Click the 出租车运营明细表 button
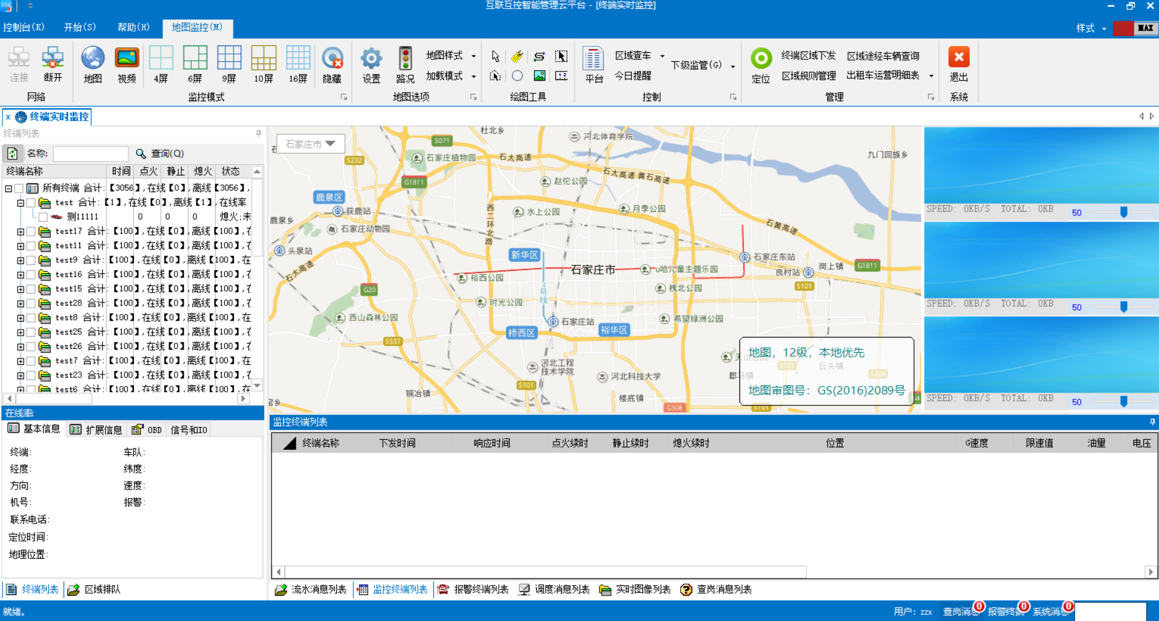The width and height of the screenshot is (1159, 621). 883,76
